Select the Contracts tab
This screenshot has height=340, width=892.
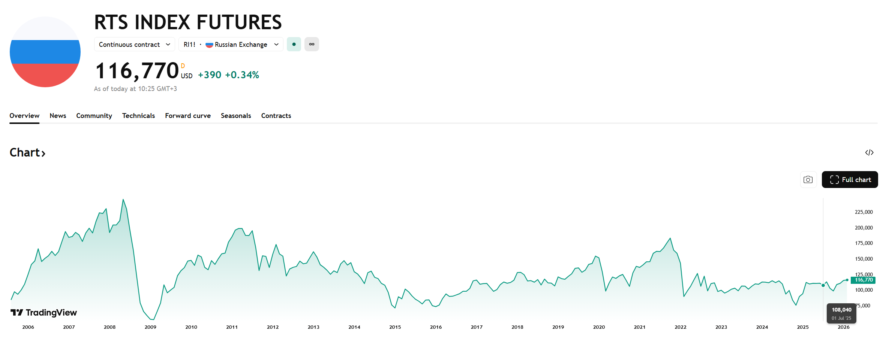[276, 116]
